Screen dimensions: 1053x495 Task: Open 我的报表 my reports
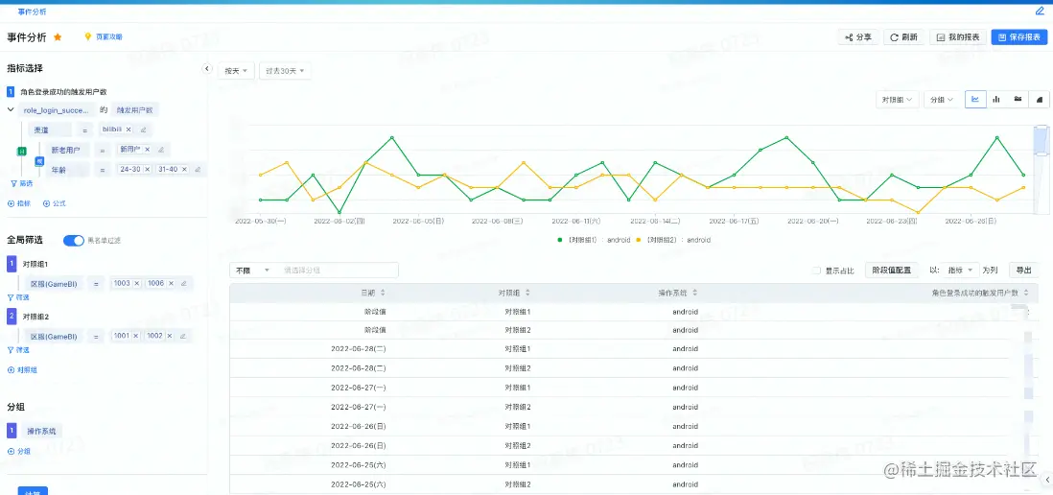[x=958, y=37]
